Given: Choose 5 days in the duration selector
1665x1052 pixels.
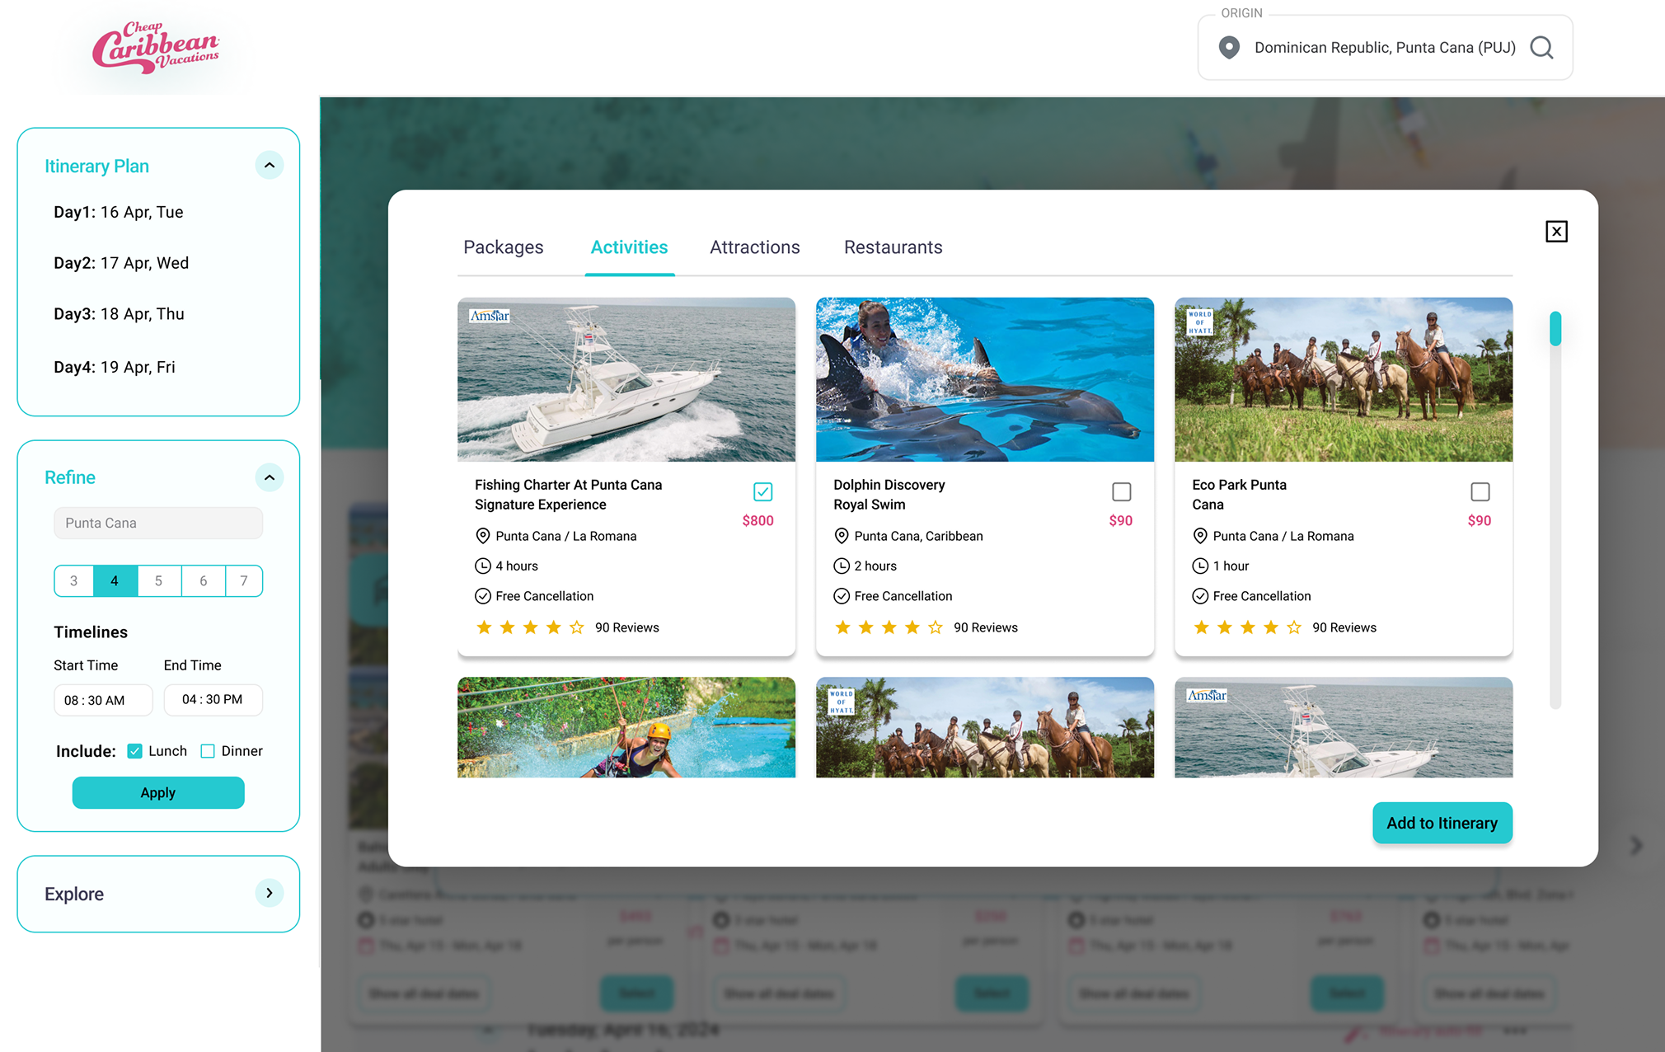Looking at the screenshot, I should tap(159, 581).
